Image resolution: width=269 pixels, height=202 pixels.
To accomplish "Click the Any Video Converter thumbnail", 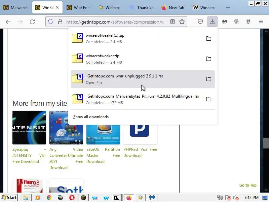I will 66,135.
